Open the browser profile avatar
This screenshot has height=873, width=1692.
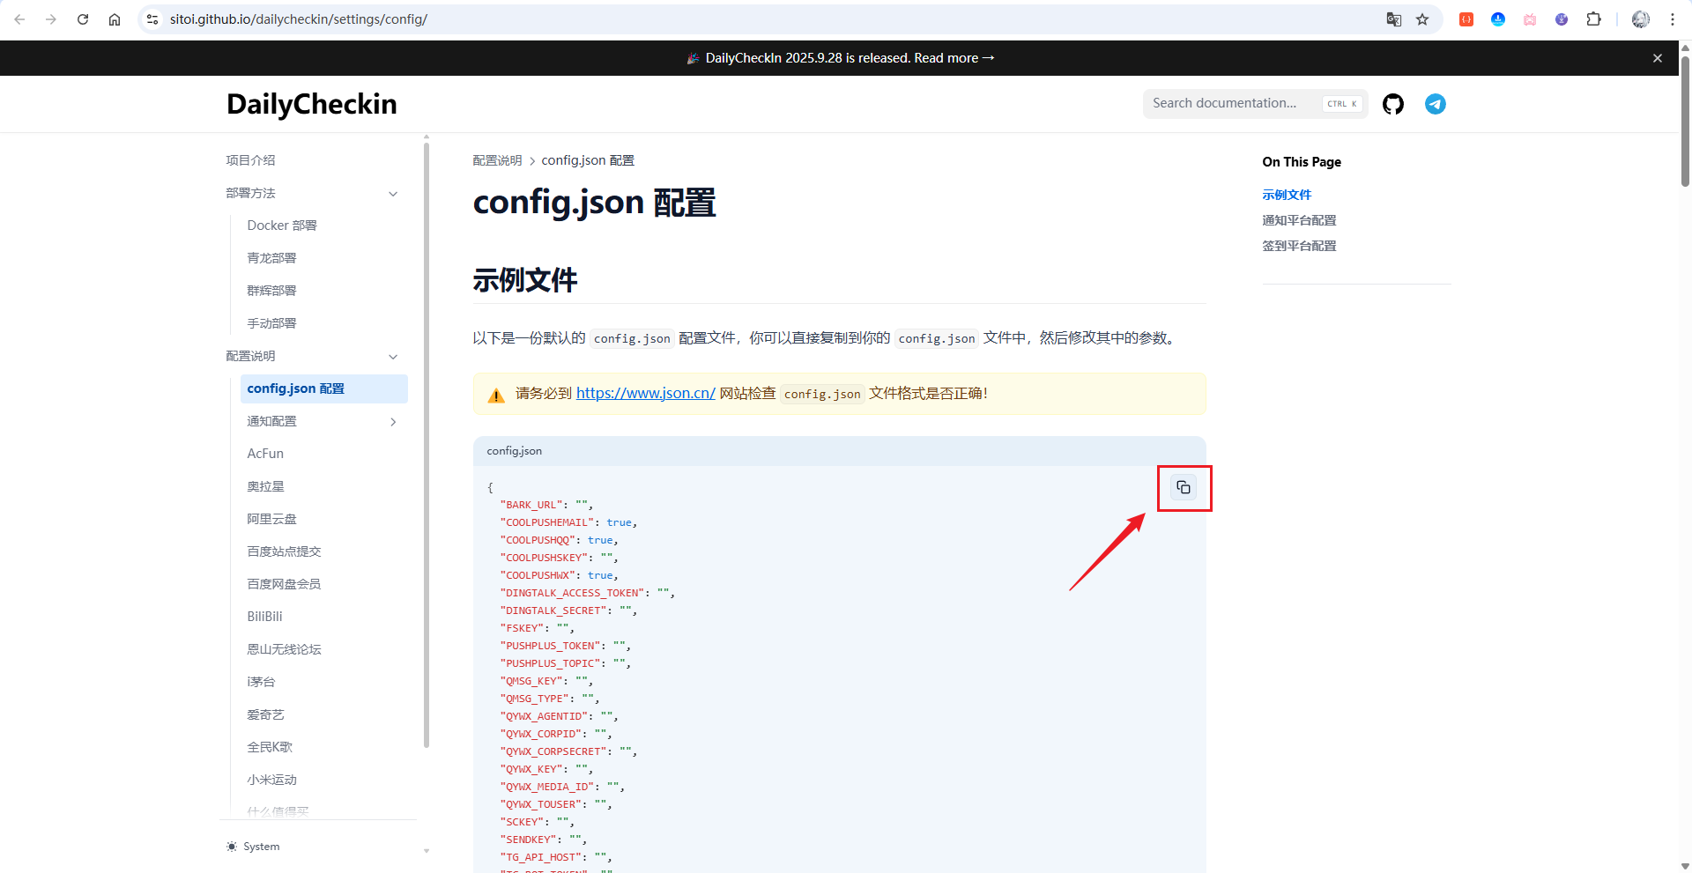point(1639,18)
